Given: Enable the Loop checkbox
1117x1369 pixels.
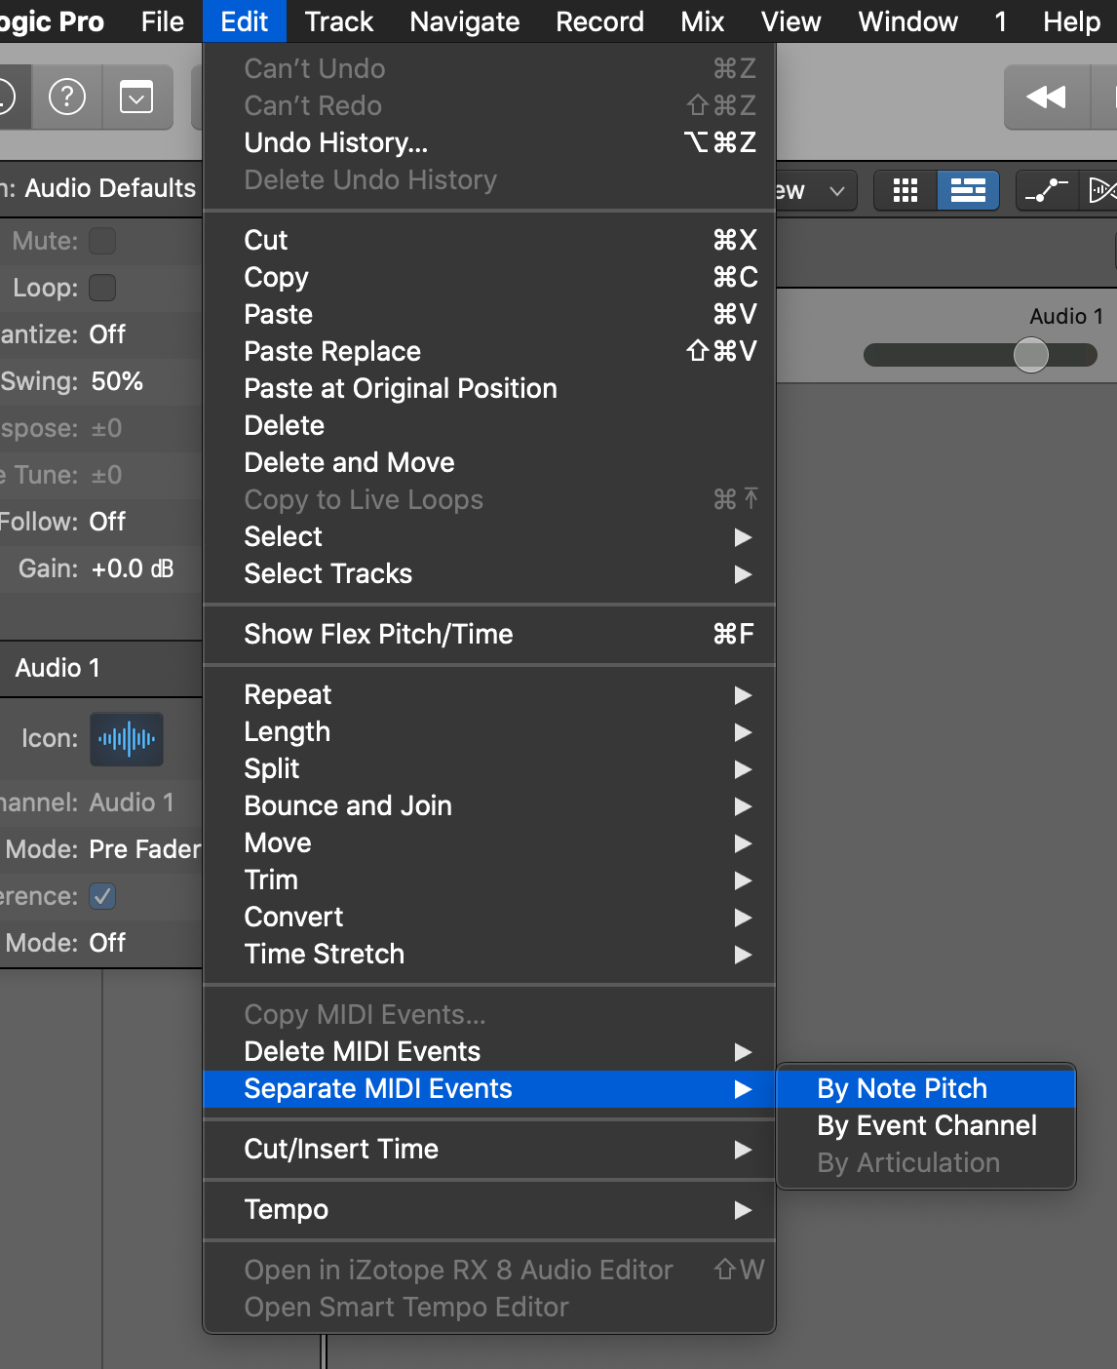Looking at the screenshot, I should (x=102, y=288).
